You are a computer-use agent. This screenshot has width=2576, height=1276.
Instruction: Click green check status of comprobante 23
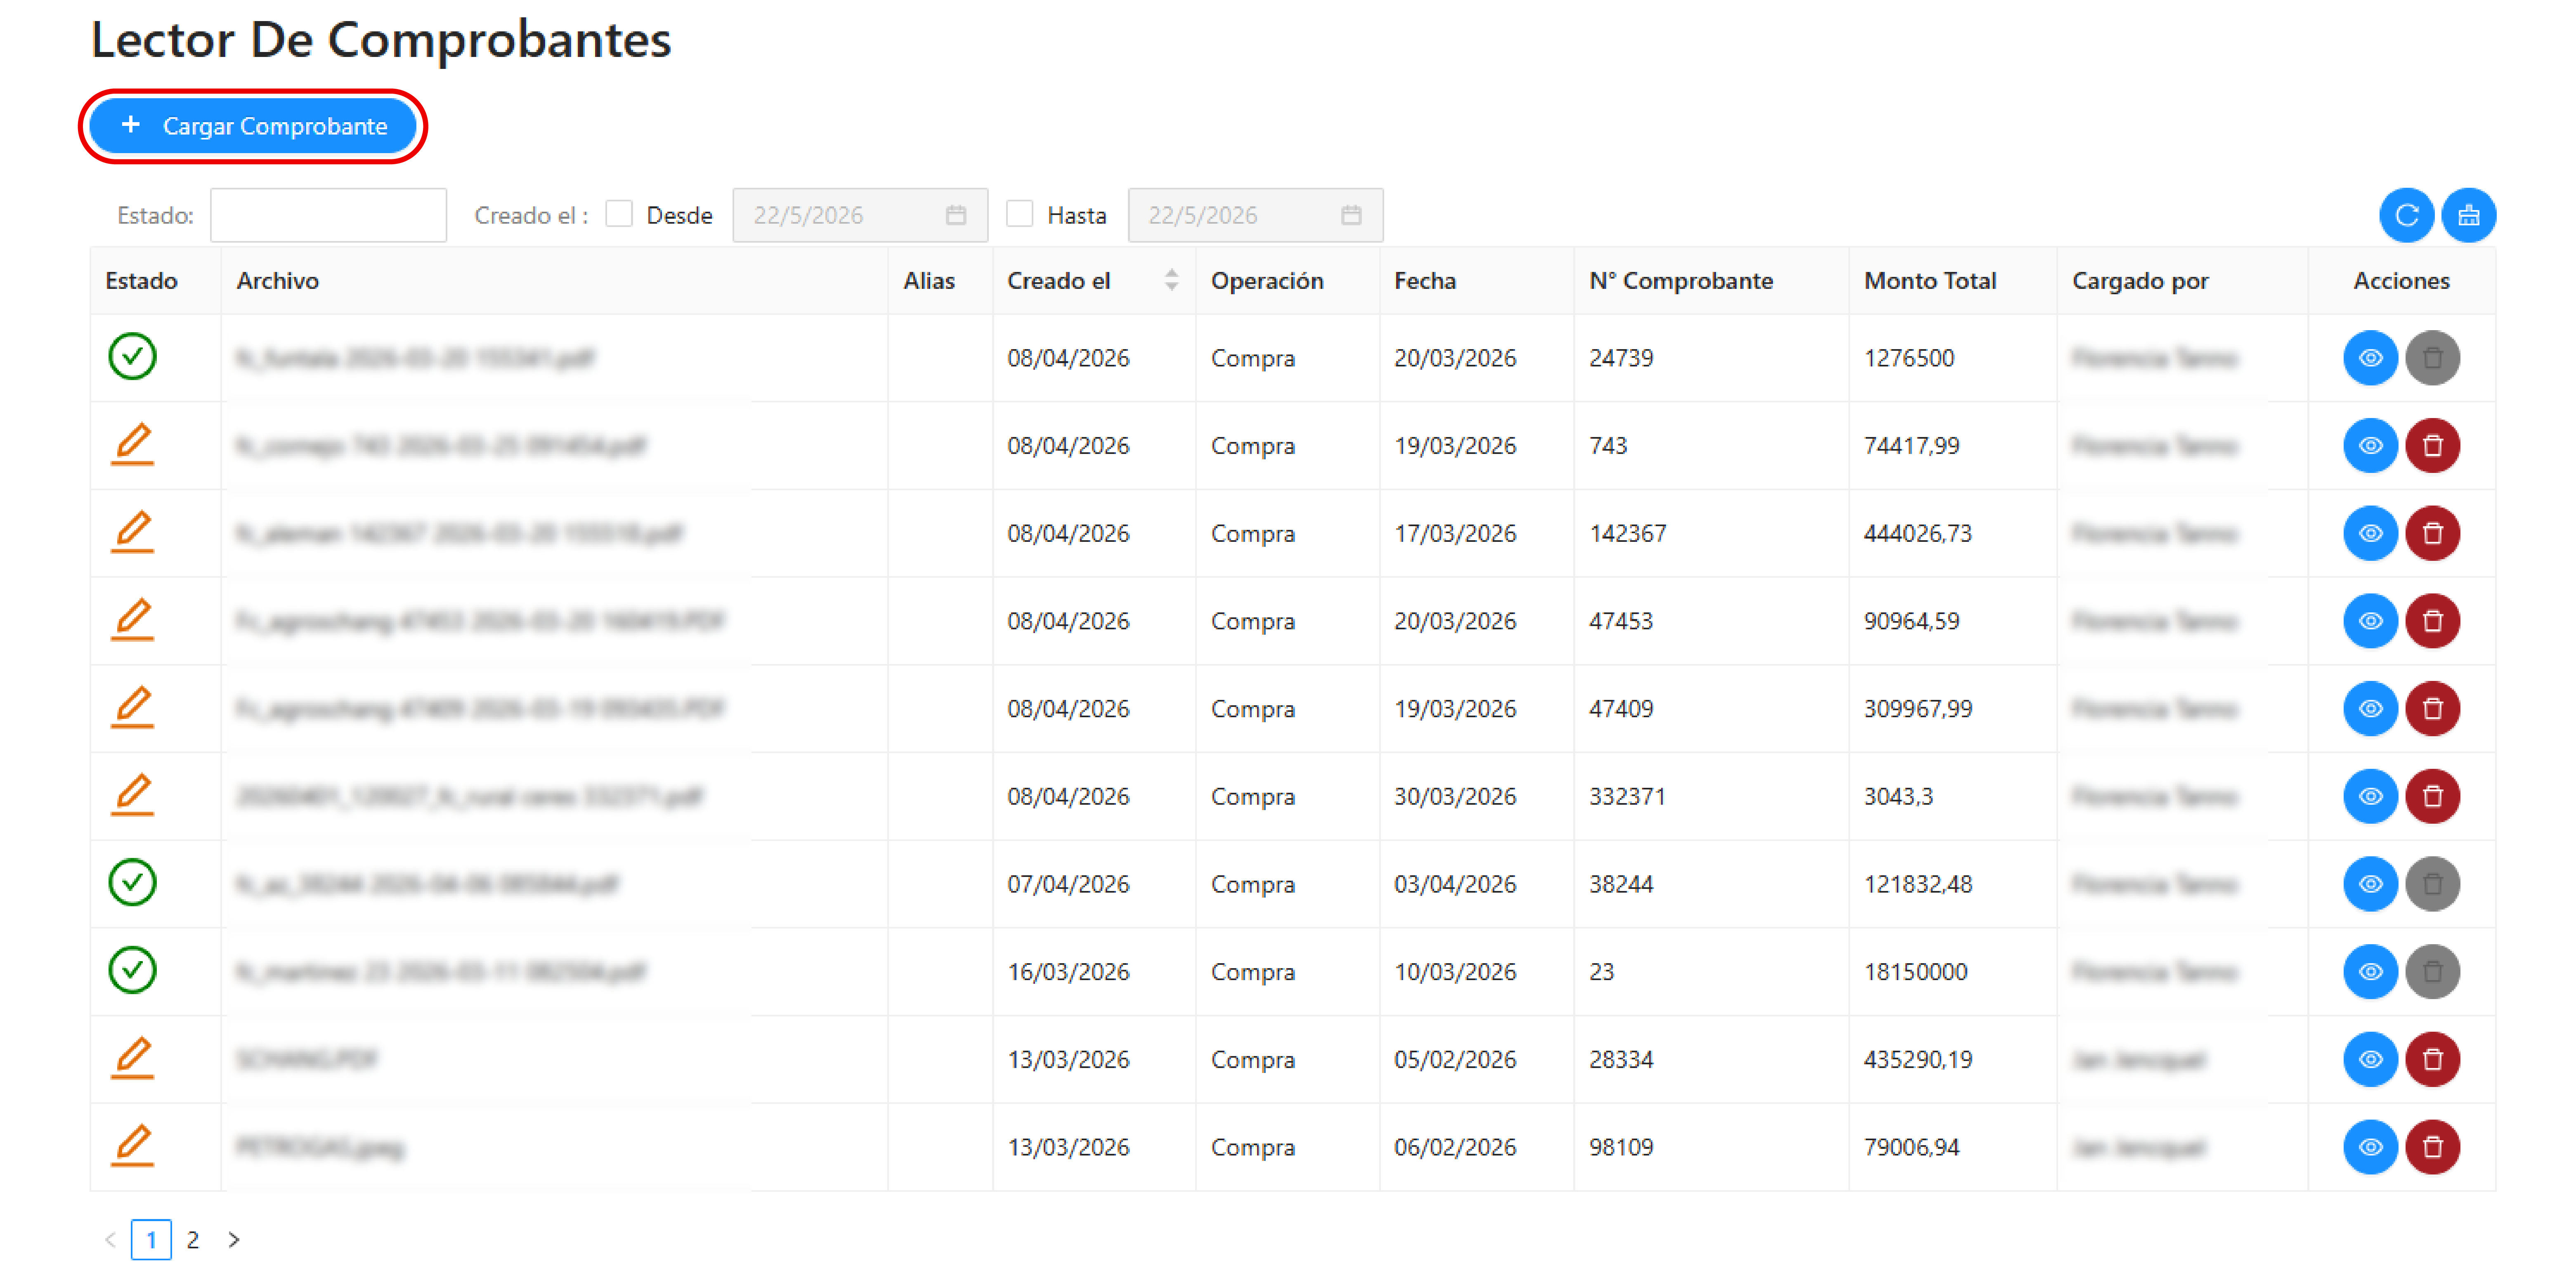coord(132,971)
